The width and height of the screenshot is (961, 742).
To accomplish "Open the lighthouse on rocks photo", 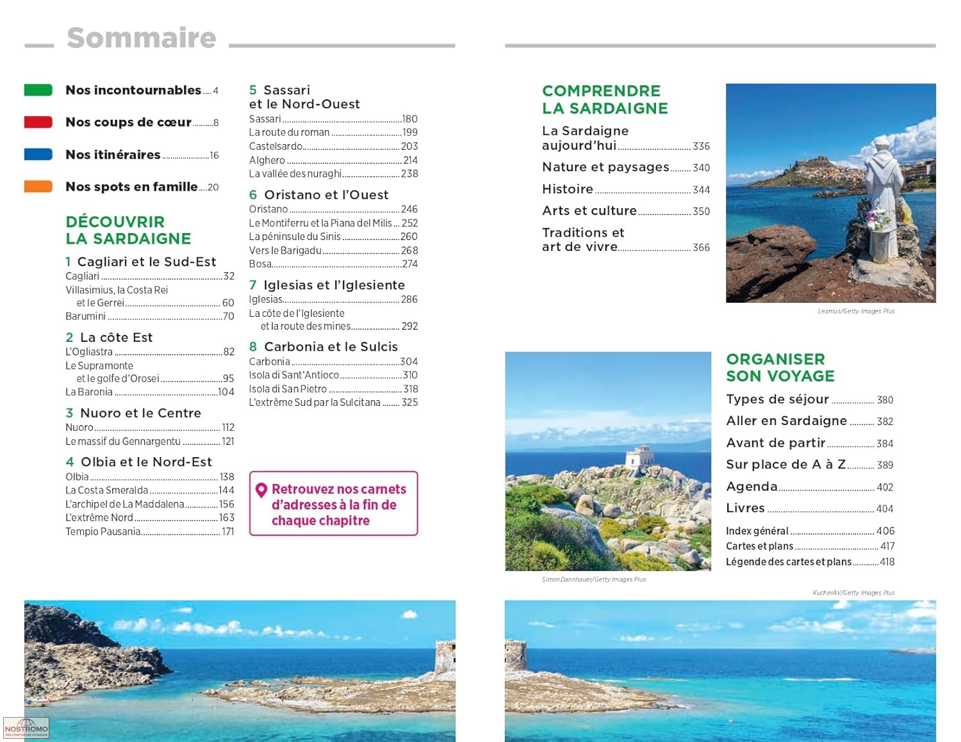I will point(608,461).
